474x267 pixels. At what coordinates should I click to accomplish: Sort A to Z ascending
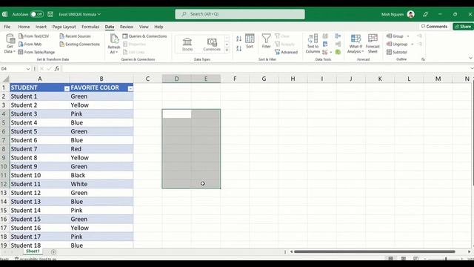[238, 39]
